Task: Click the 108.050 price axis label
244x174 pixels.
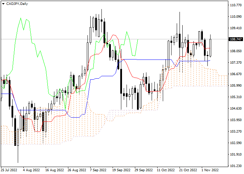Action: (x=236, y=51)
